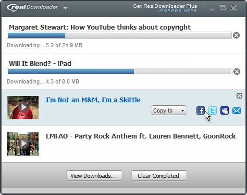Open the RealDownloader logo menu arrow
247x195 pixels.
coord(65,8)
